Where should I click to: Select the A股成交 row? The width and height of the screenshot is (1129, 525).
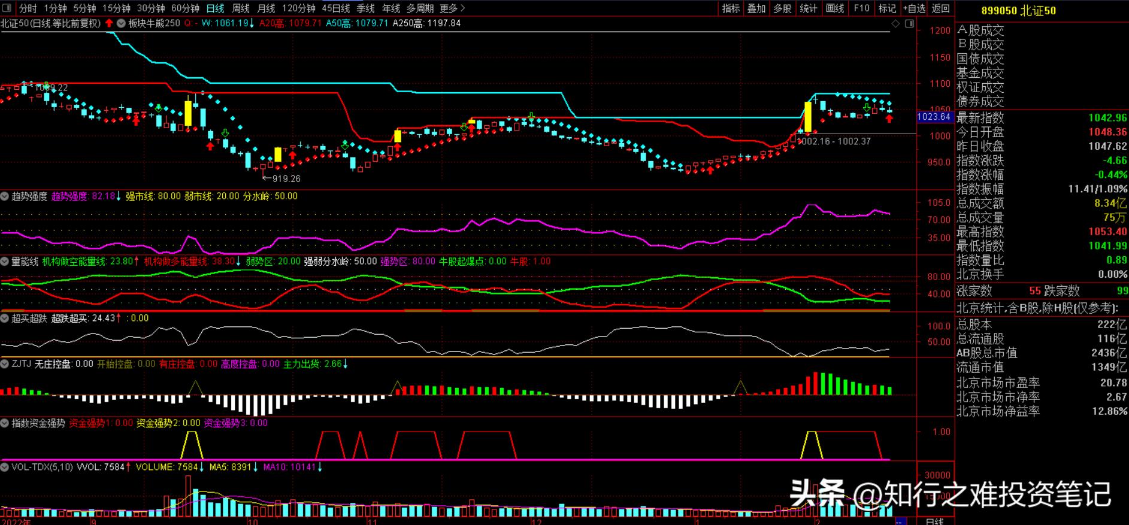(980, 31)
